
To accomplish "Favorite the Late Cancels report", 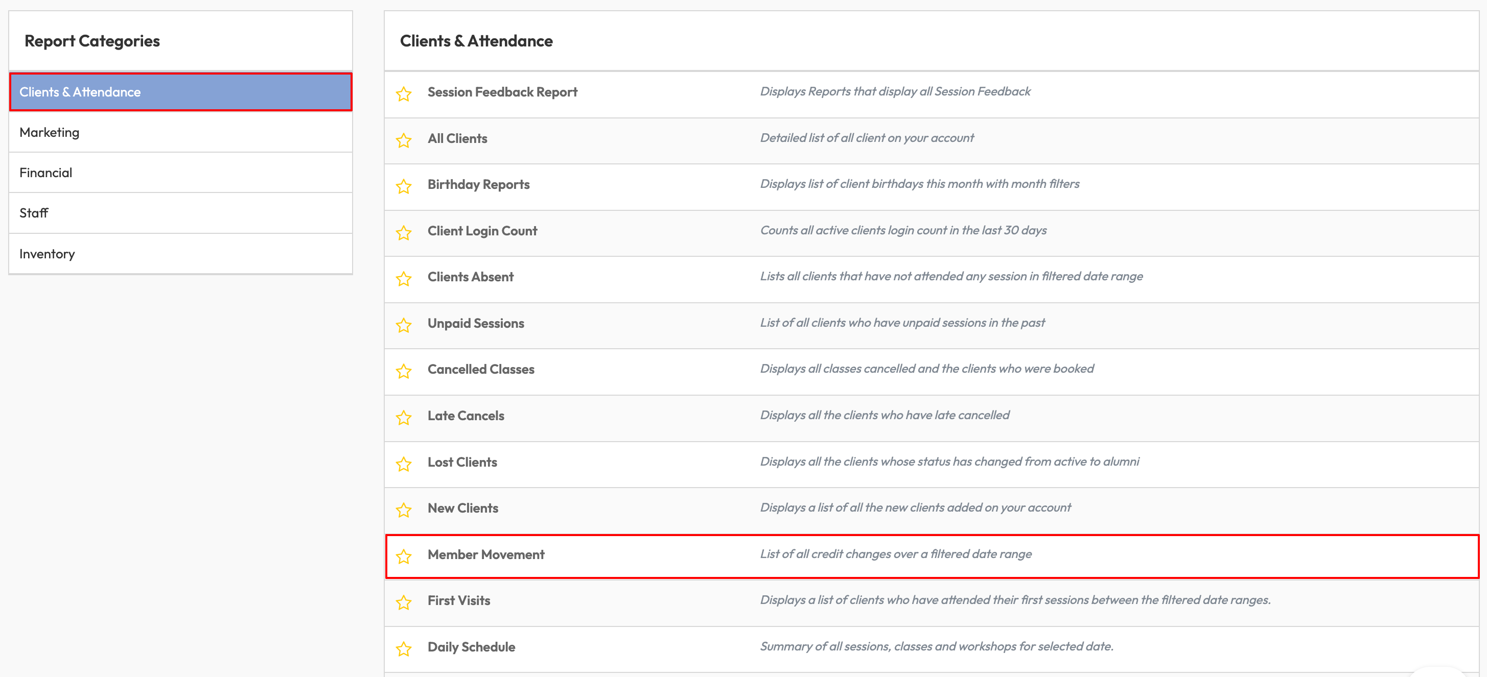I will pos(404,417).
